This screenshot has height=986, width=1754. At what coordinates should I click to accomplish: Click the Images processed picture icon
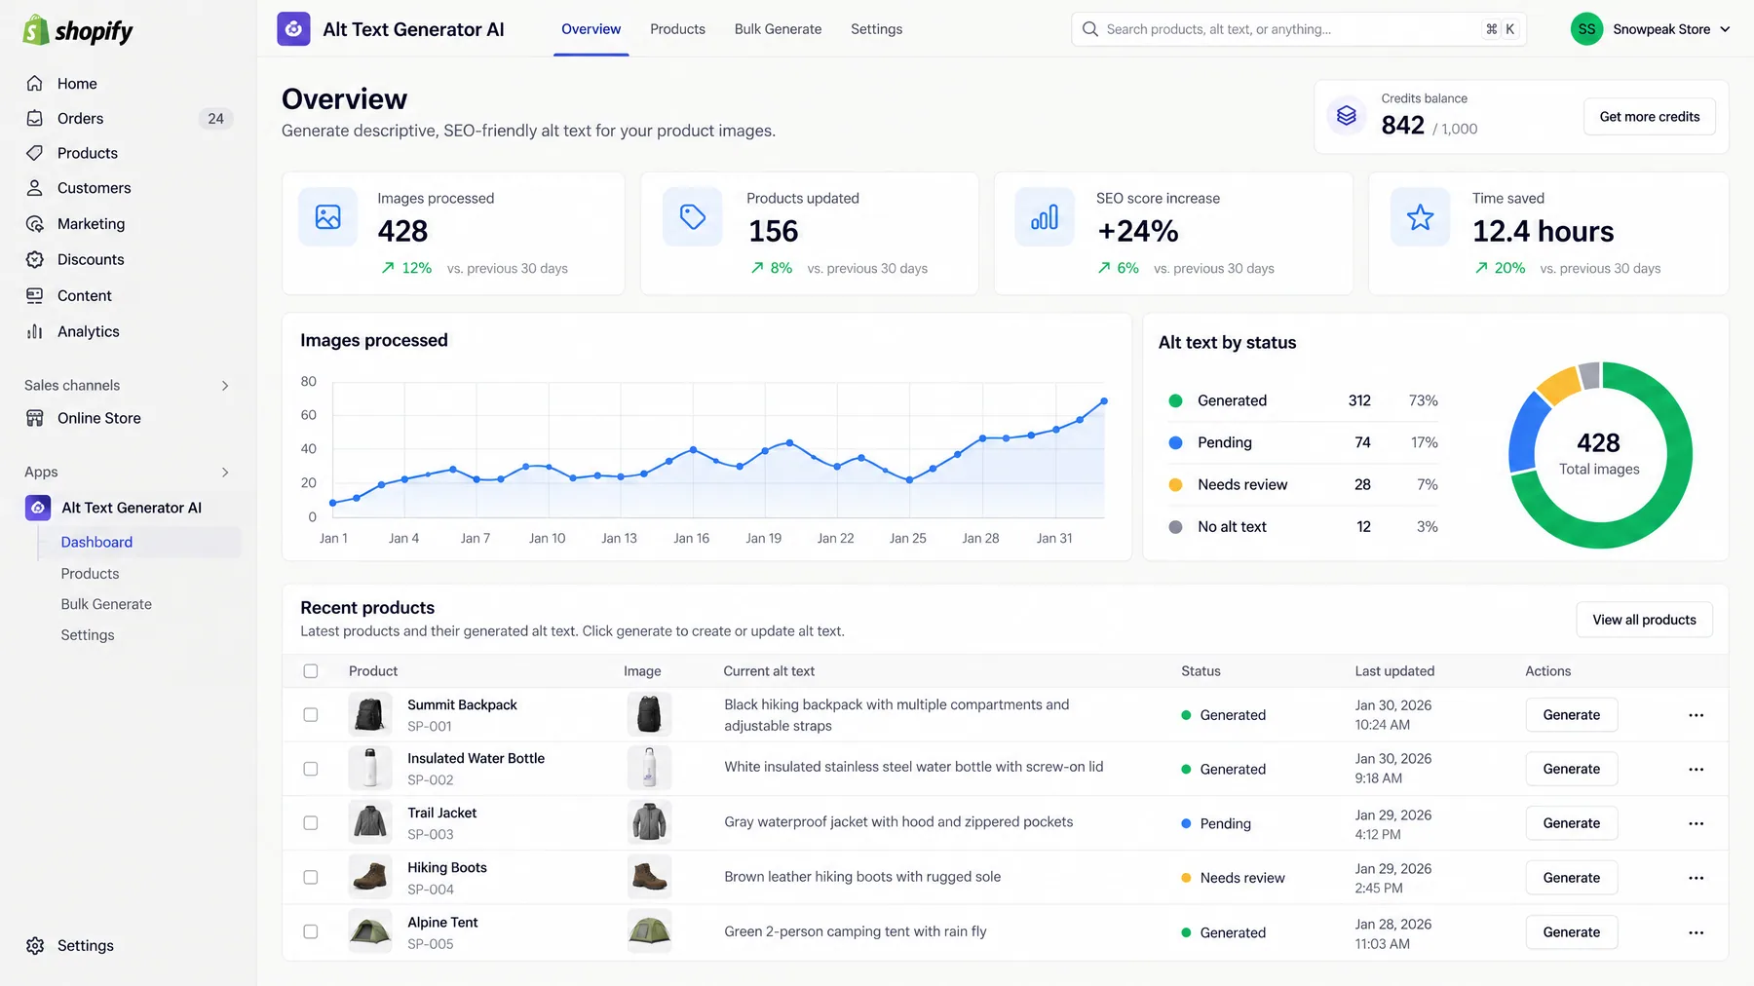pos(328,216)
